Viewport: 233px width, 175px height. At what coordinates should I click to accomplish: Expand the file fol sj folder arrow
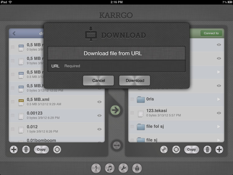[219, 127]
